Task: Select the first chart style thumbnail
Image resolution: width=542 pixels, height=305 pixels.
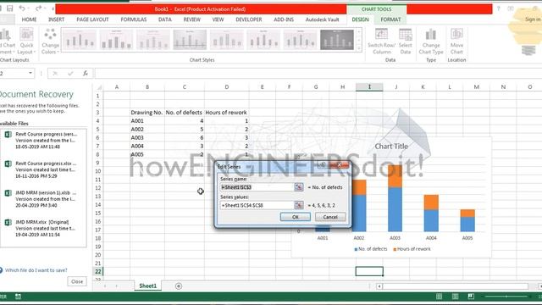Action: tap(80, 40)
